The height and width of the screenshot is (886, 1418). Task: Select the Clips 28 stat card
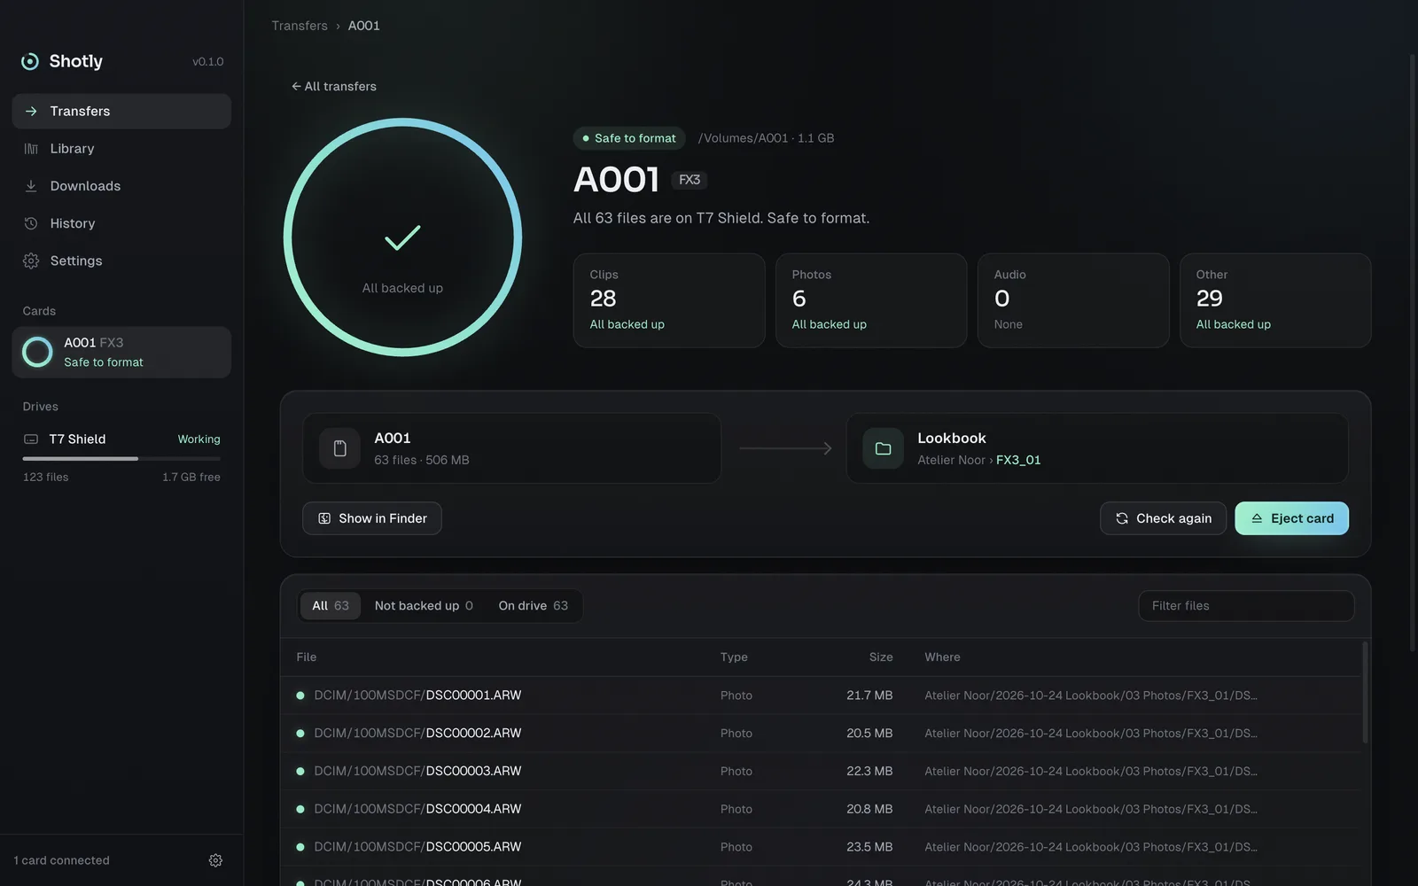pyautogui.click(x=669, y=300)
